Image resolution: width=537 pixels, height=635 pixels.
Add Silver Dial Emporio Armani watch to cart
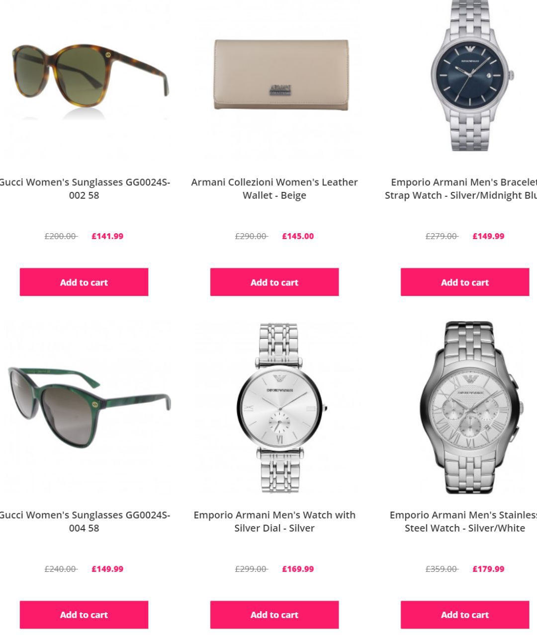pyautogui.click(x=274, y=615)
